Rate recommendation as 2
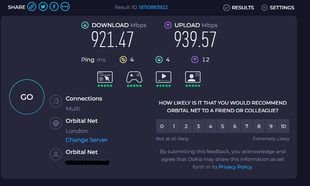 click(x=186, y=126)
